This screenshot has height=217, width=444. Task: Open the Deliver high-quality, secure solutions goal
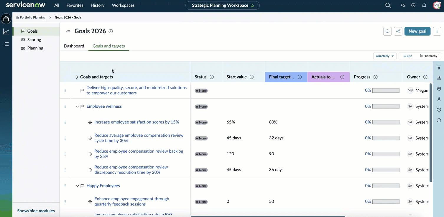pos(137,90)
